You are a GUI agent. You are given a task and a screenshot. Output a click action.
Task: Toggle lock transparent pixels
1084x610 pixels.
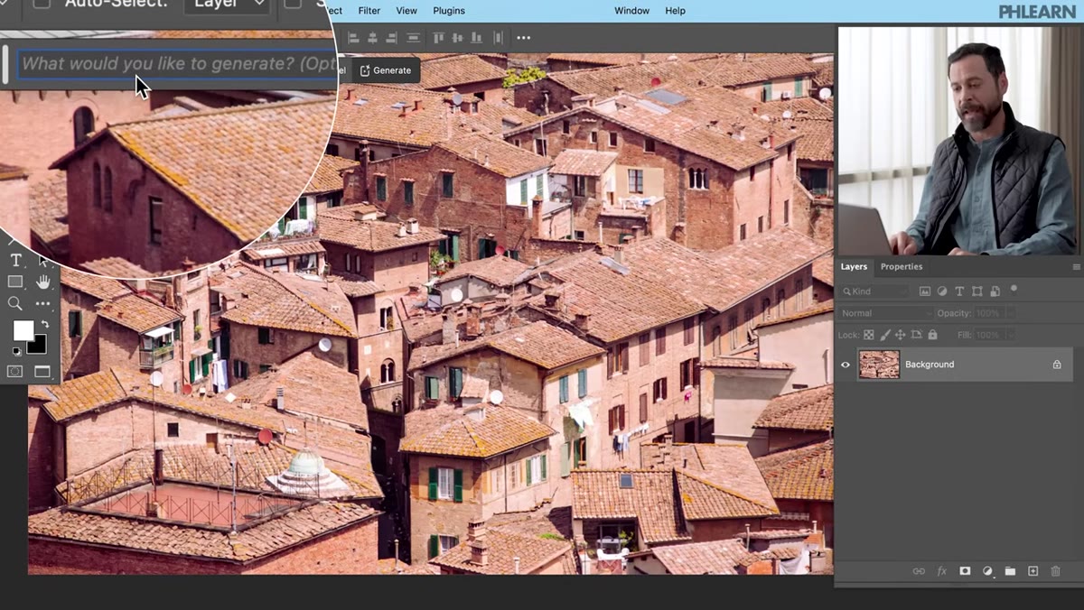pos(869,335)
